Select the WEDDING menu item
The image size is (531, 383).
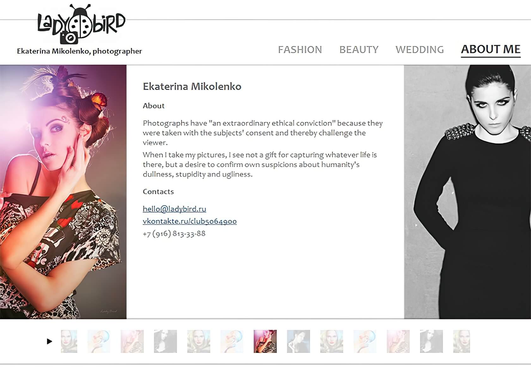(x=420, y=50)
